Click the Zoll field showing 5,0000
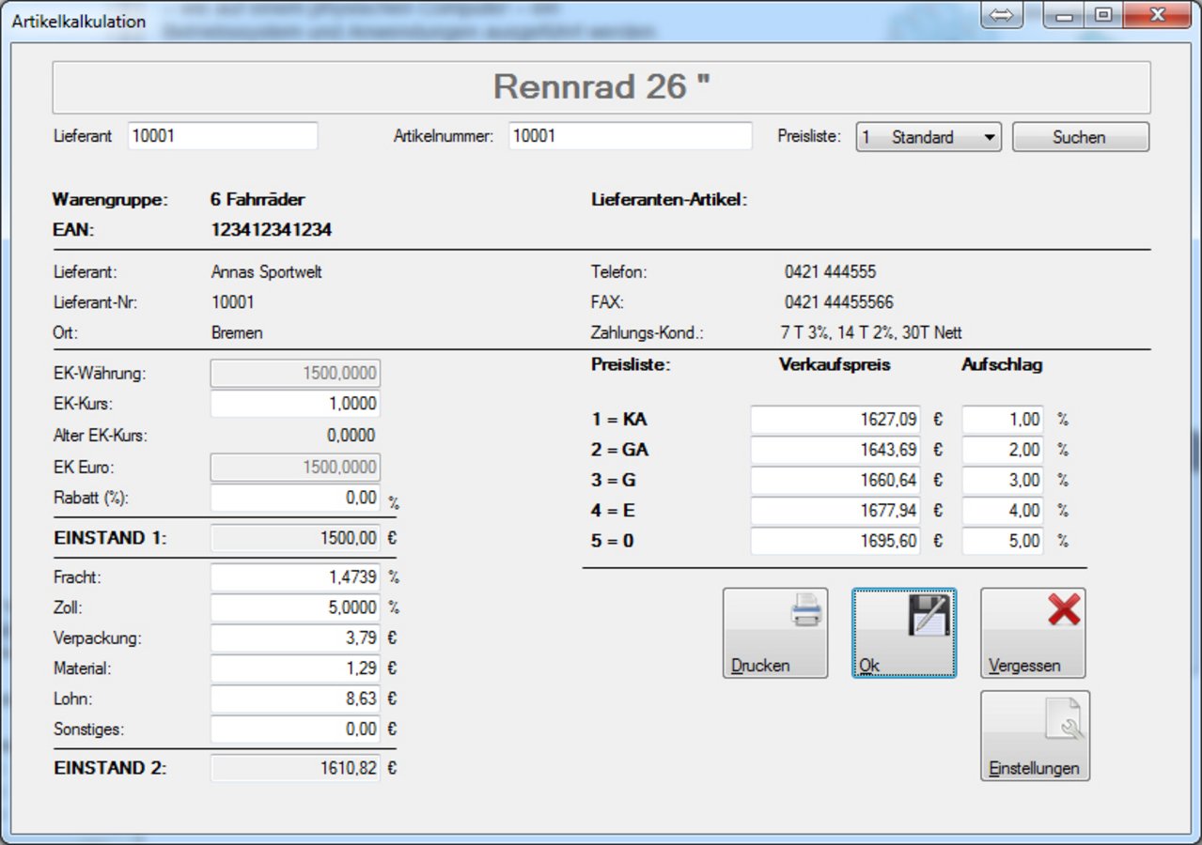This screenshot has width=1202, height=845. [295, 607]
